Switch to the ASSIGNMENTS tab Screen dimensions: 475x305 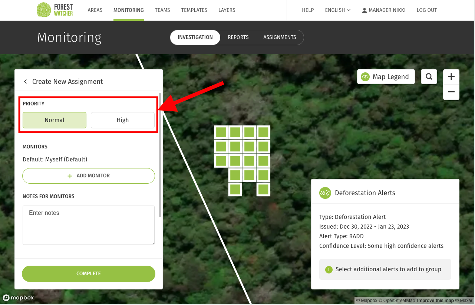(280, 37)
